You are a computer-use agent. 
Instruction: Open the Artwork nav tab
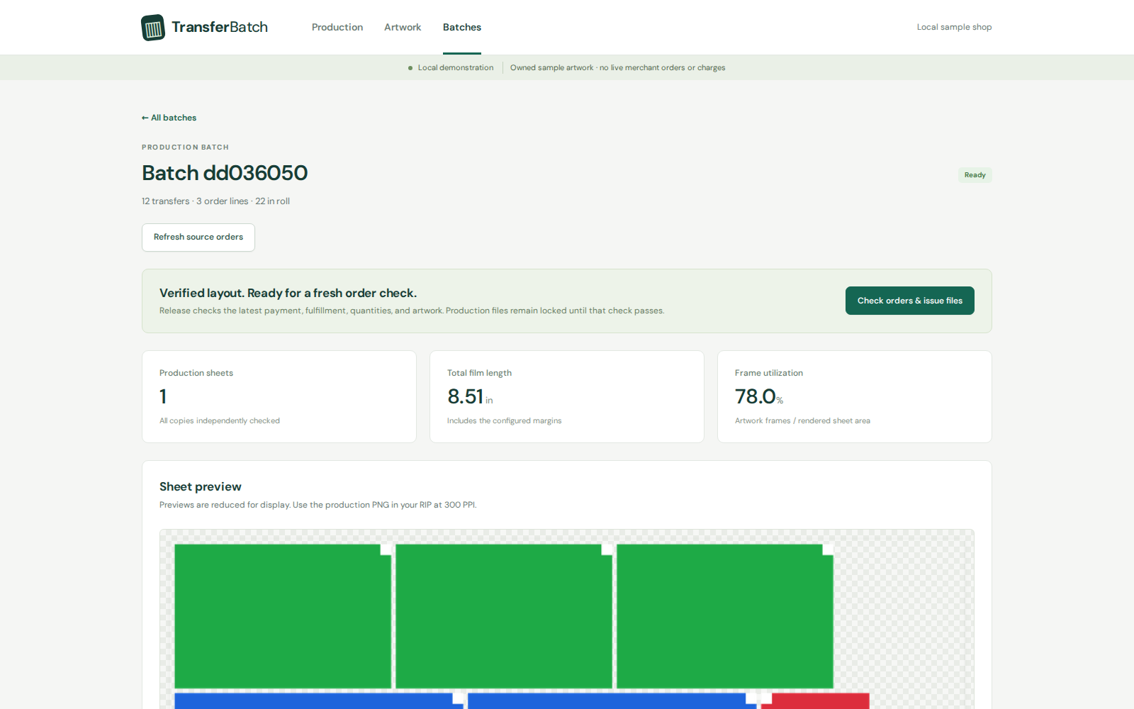click(x=403, y=27)
